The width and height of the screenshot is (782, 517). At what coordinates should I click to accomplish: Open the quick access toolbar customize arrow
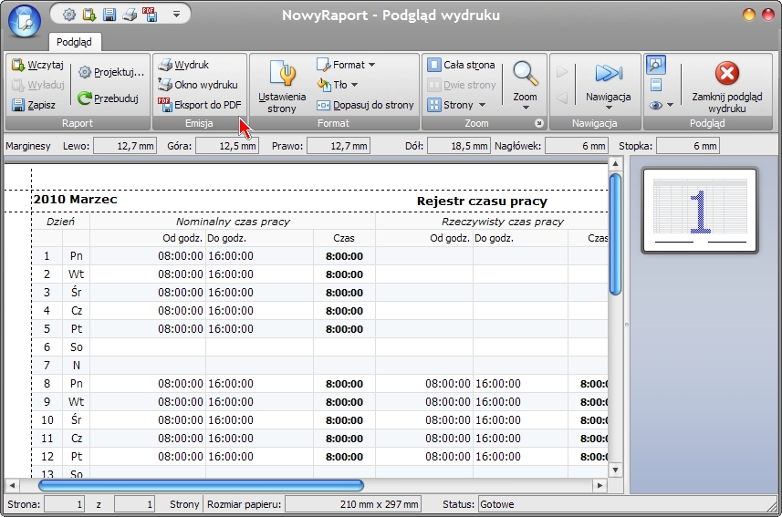point(176,15)
